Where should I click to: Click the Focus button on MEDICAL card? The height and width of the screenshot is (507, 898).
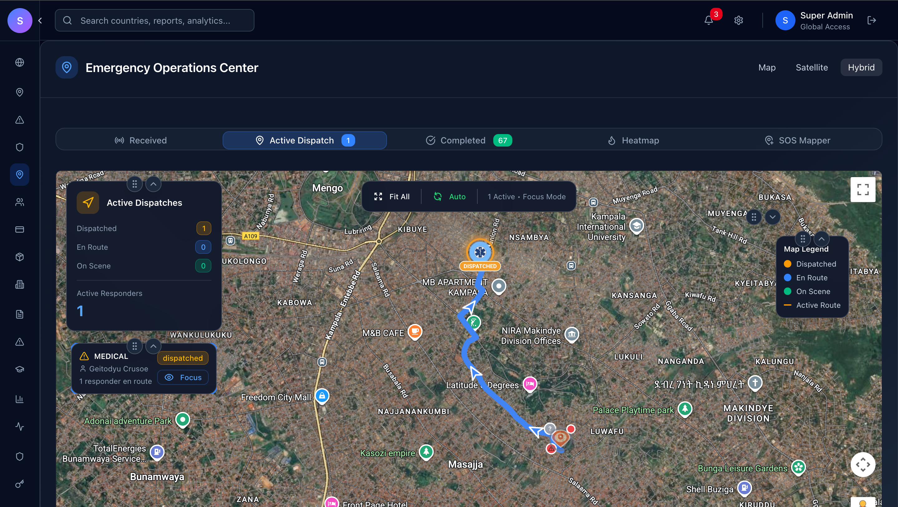click(183, 377)
